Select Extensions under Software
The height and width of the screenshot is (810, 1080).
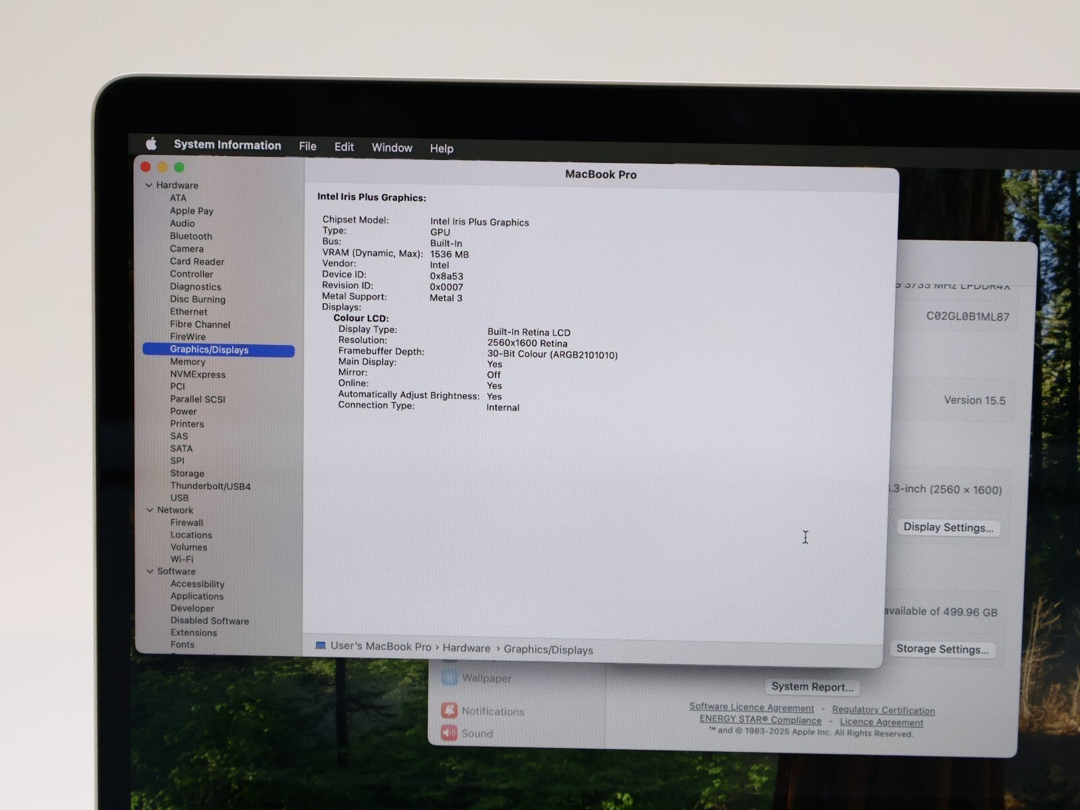(194, 632)
